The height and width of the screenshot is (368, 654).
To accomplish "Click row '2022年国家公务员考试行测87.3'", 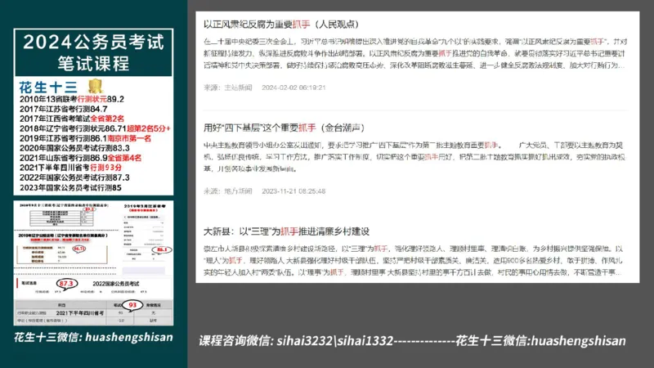I will tap(74, 177).
